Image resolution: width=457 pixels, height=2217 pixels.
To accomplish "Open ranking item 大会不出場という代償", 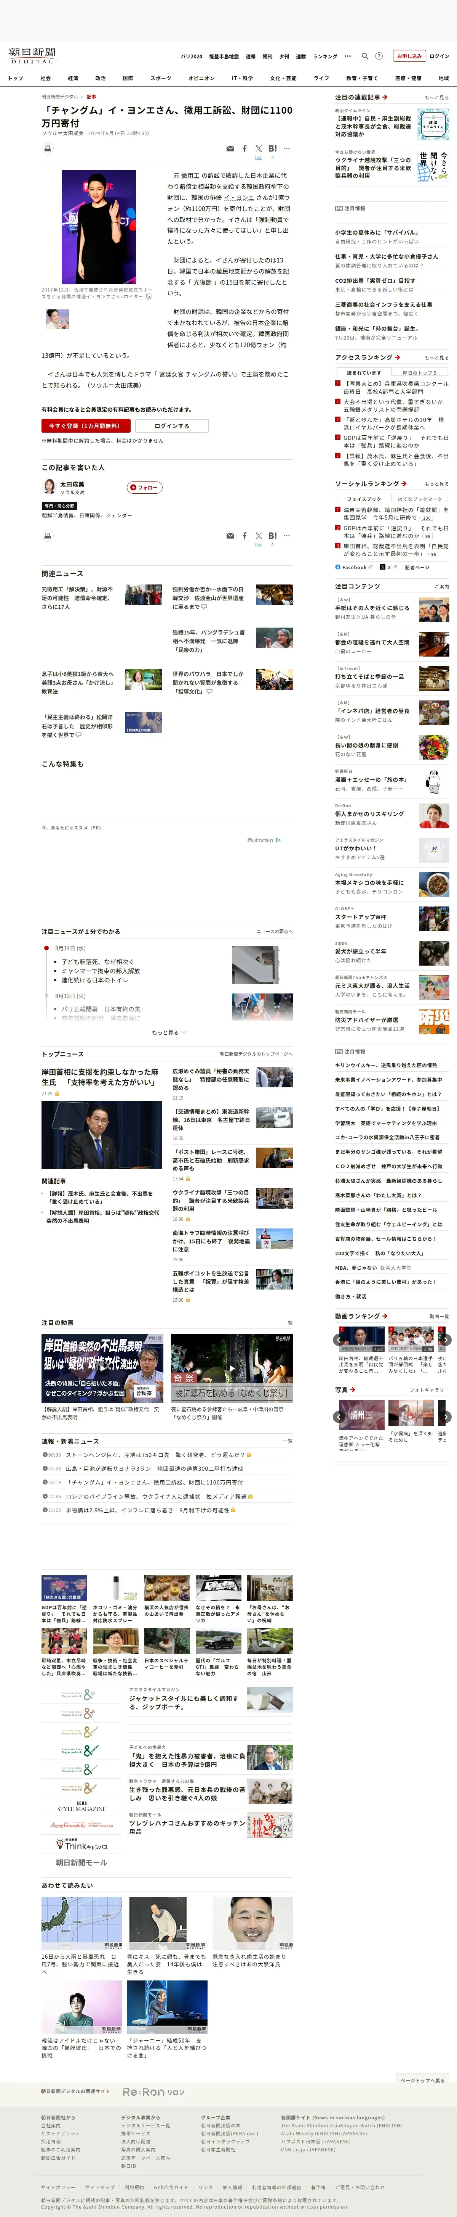I will click(393, 405).
